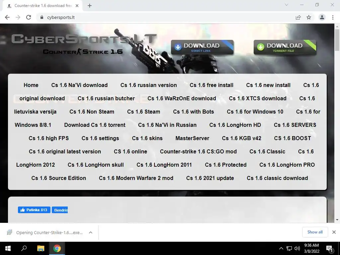Open Cs 1.6 WaRzOnE download link
Viewport: 340px width, 255px height.
click(182, 98)
